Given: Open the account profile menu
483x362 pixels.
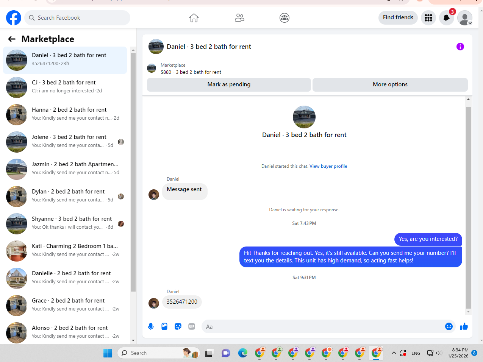Looking at the screenshot, I should click(465, 18).
